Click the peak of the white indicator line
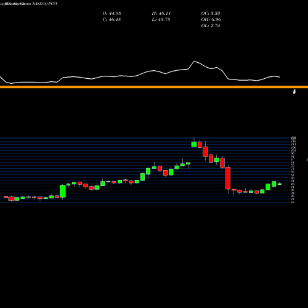This screenshot has height=308, width=308. (194, 61)
